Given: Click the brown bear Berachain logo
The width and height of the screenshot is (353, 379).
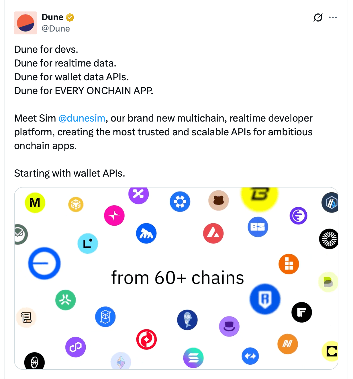Looking at the screenshot, I should [219, 200].
